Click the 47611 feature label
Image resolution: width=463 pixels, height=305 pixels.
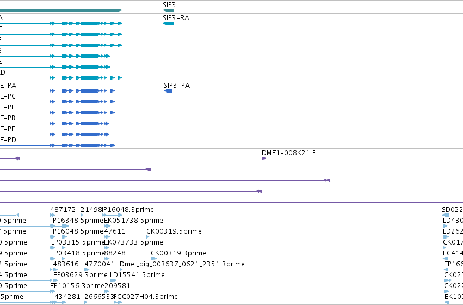click(115, 231)
